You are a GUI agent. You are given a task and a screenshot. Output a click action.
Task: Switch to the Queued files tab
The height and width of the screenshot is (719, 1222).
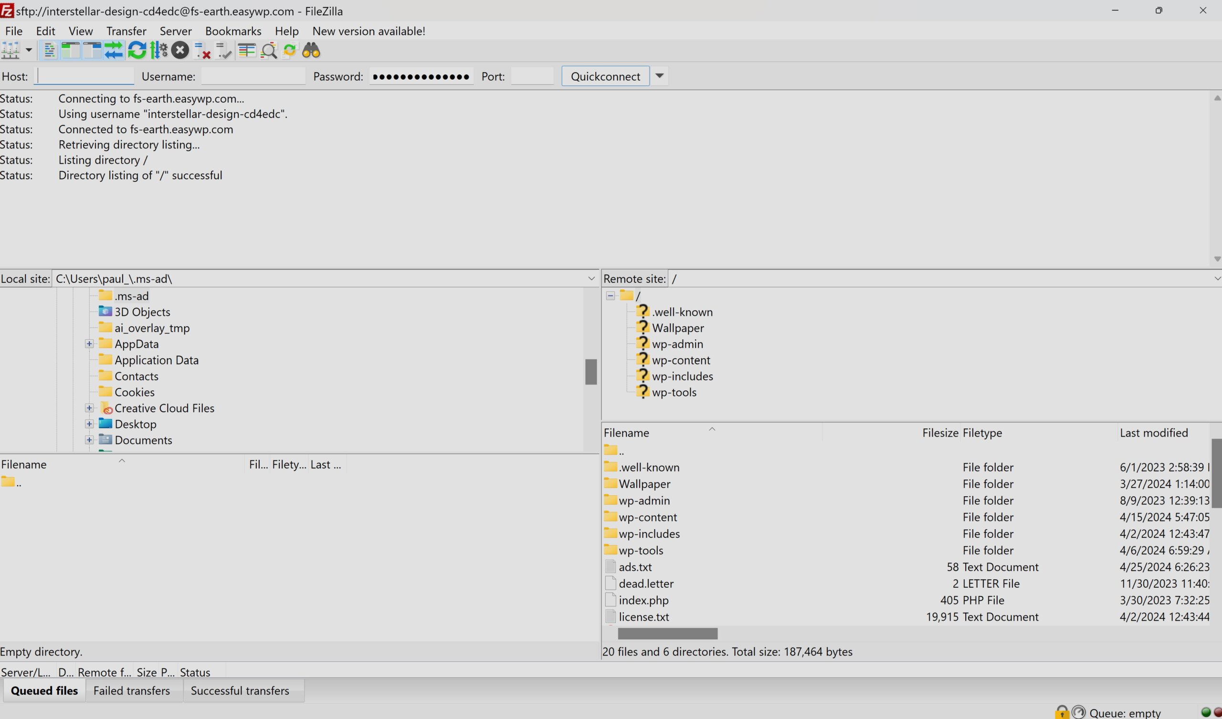pyautogui.click(x=44, y=690)
